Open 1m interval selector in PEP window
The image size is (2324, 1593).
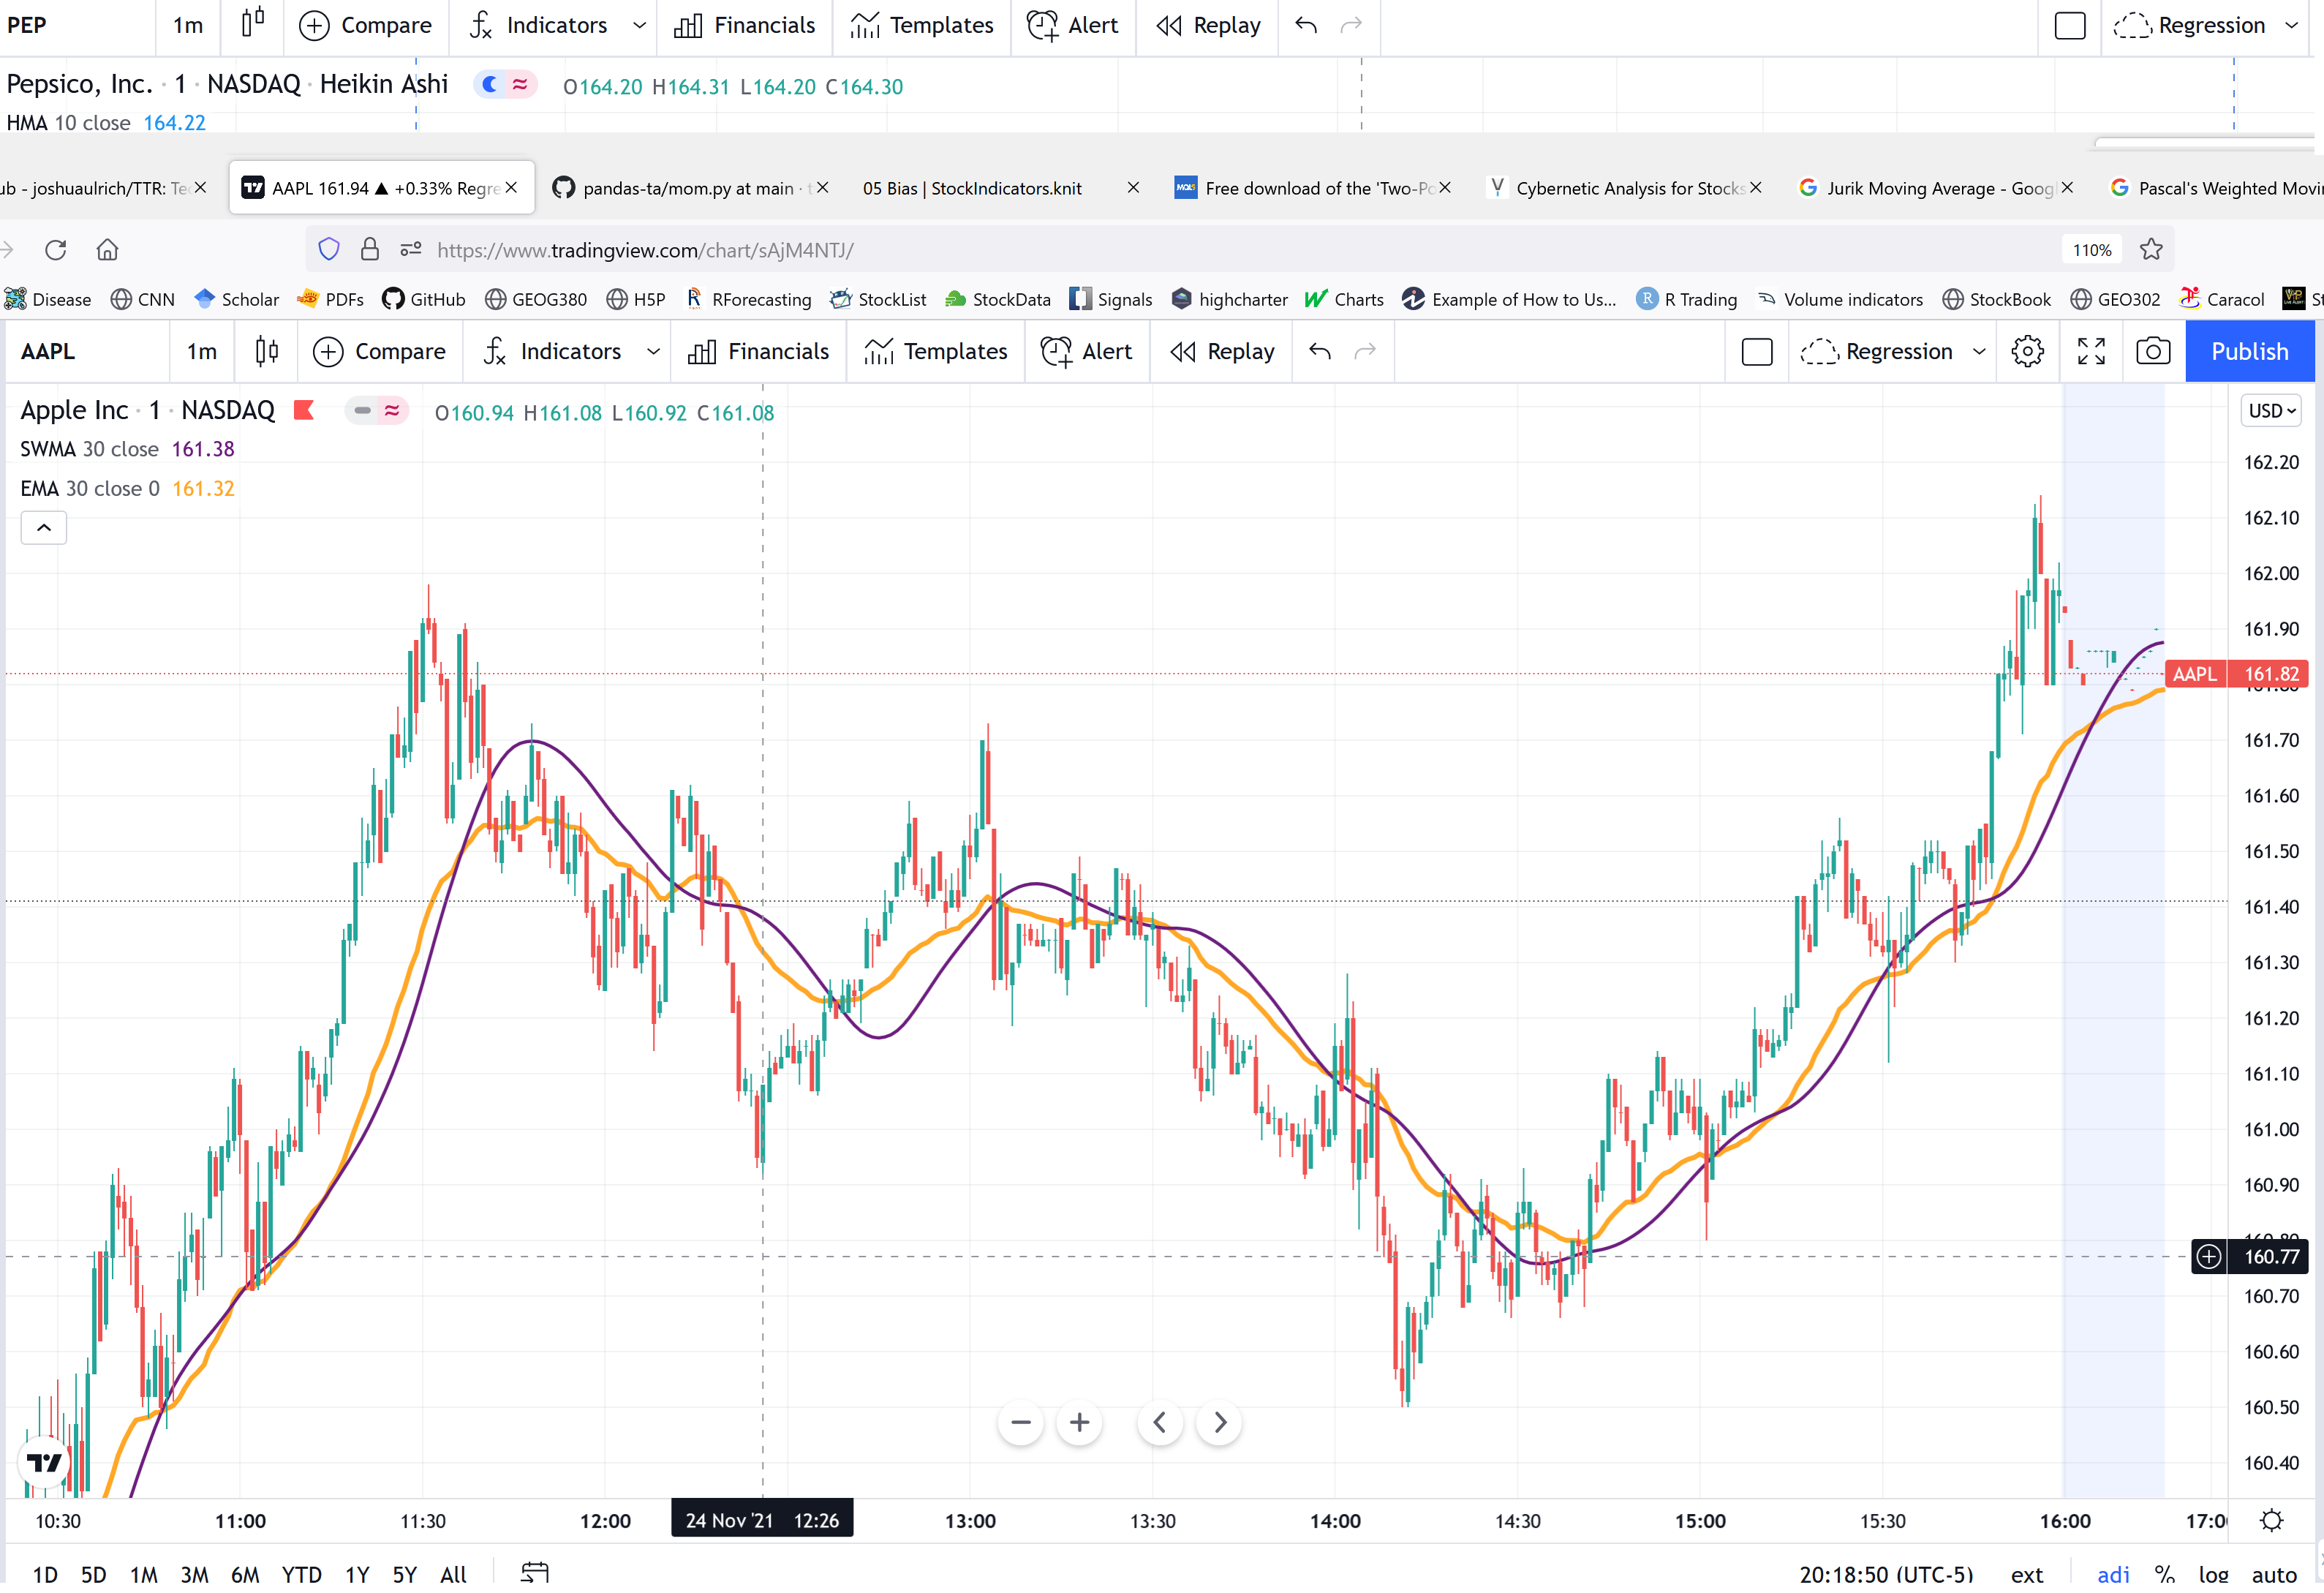pyautogui.click(x=187, y=26)
